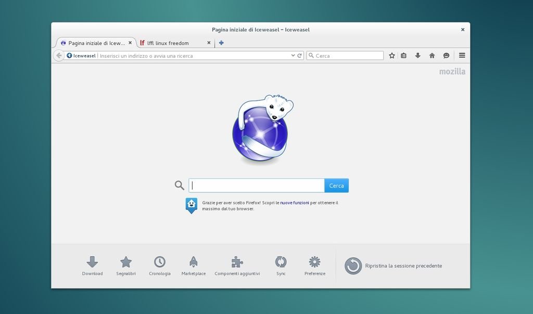Viewport: 533px width, 314px height.
Task: Open the address bar history dropdown arrow
Action: tap(293, 55)
